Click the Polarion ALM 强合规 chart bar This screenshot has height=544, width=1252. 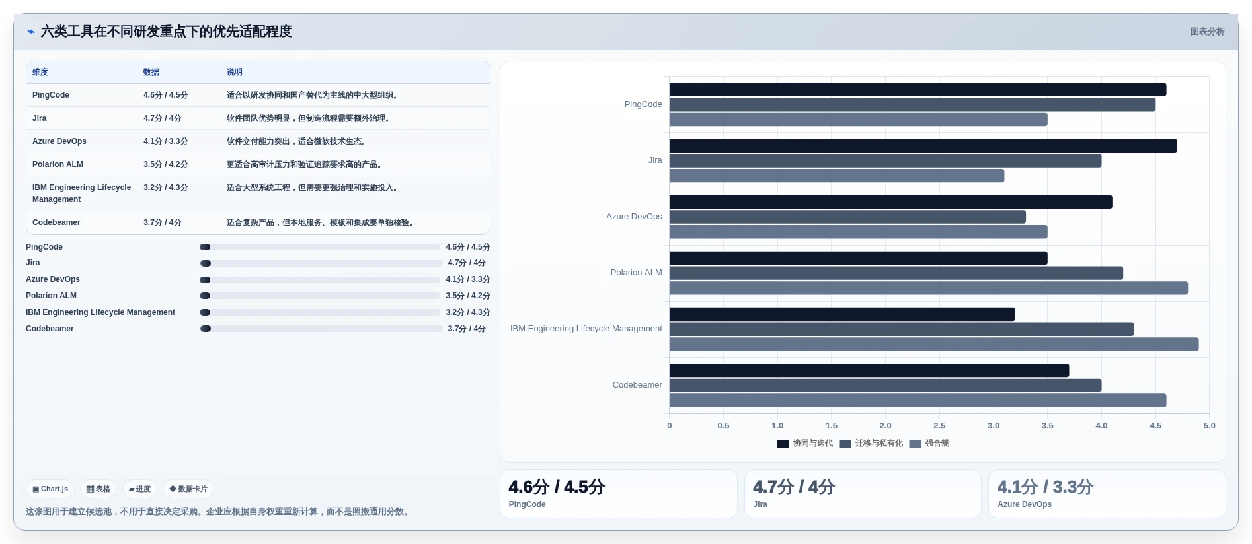(x=928, y=288)
